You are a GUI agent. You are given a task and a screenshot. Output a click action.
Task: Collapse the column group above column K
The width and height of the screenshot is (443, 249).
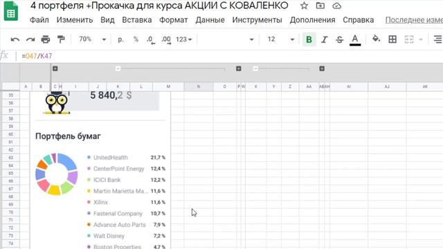coord(118,68)
